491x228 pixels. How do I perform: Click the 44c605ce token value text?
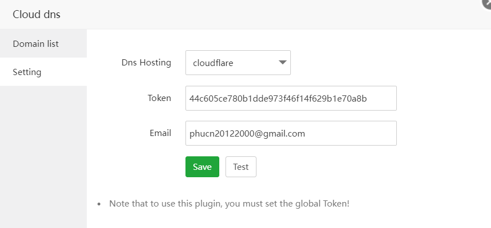click(278, 99)
